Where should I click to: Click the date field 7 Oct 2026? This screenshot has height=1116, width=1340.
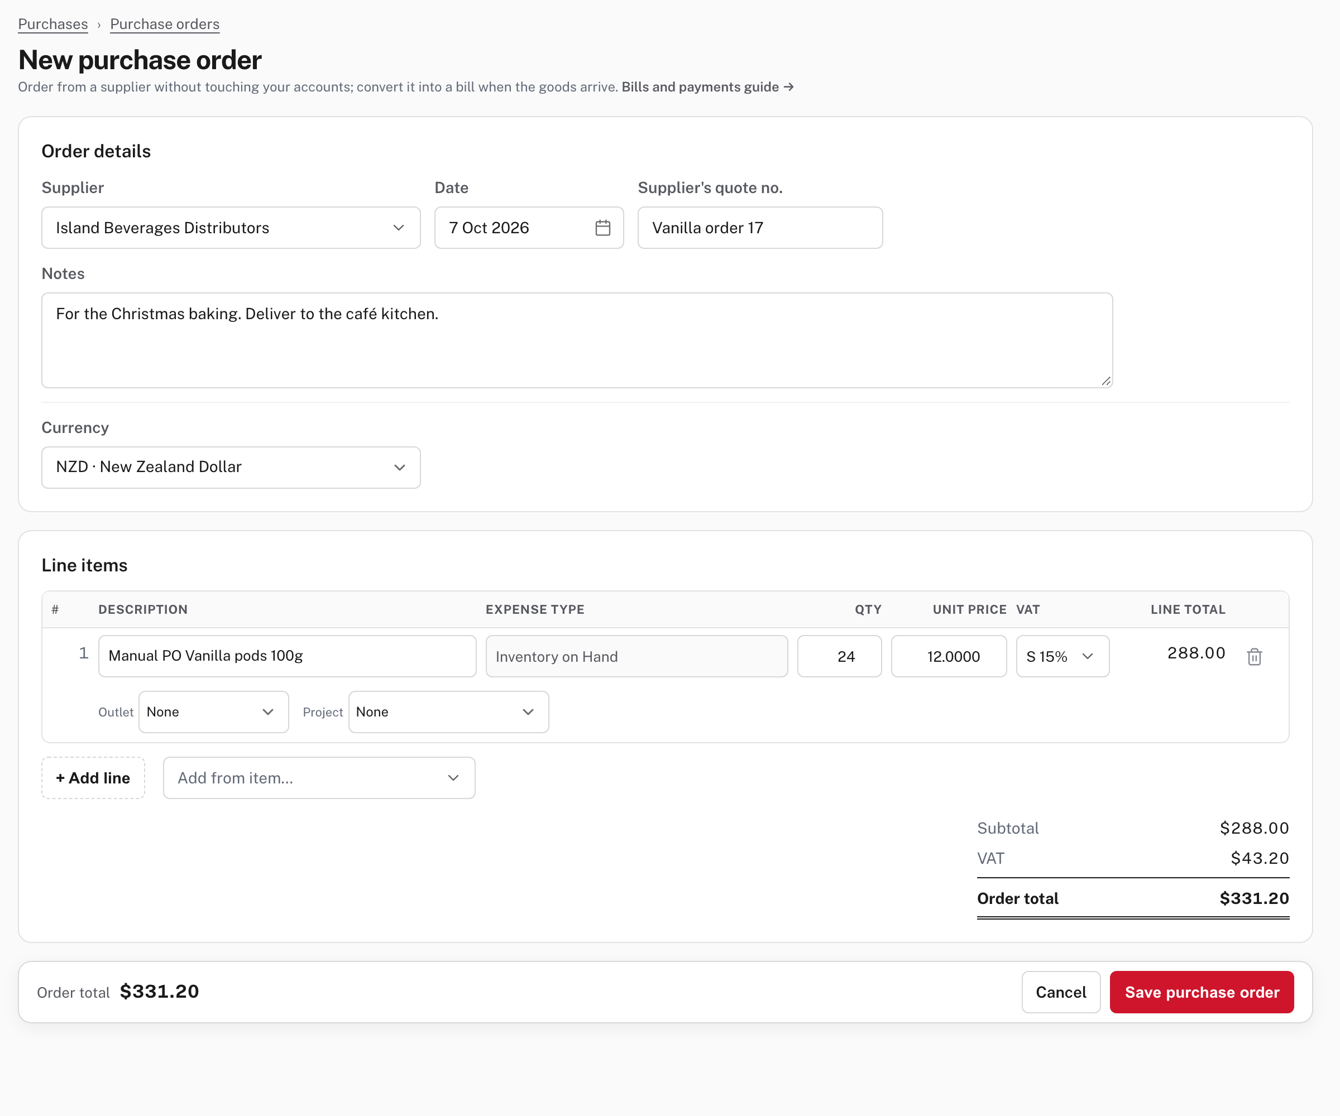[x=529, y=228]
